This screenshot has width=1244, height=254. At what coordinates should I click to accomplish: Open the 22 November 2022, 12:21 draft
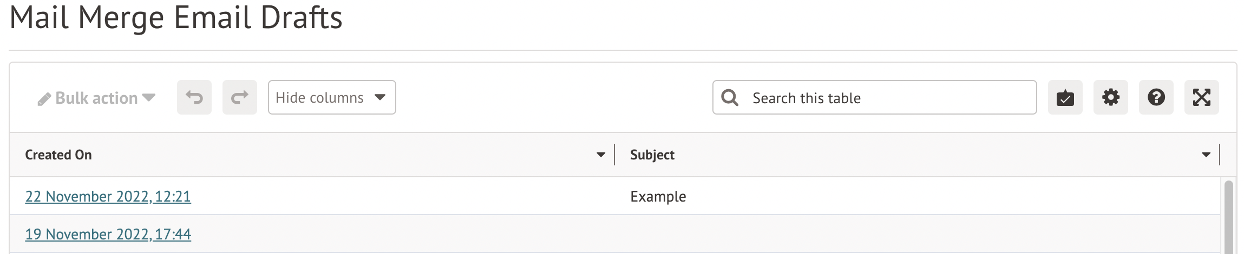[x=108, y=196]
